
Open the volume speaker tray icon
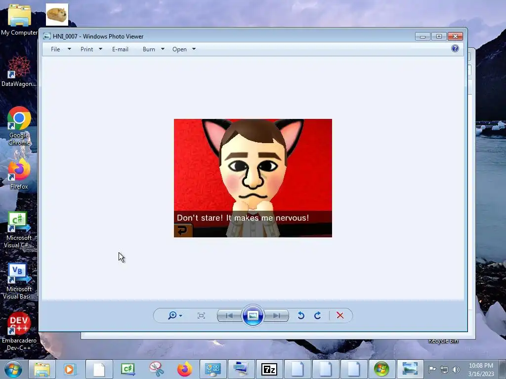coord(456,369)
